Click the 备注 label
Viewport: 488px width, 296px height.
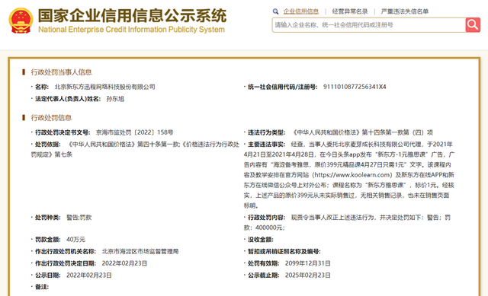point(42,287)
